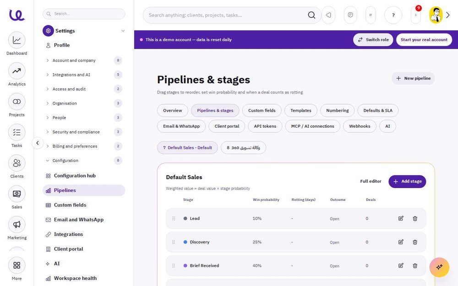458x286 pixels.
Task: Click the drag handle of the Lead stage
Action: click(x=174, y=218)
